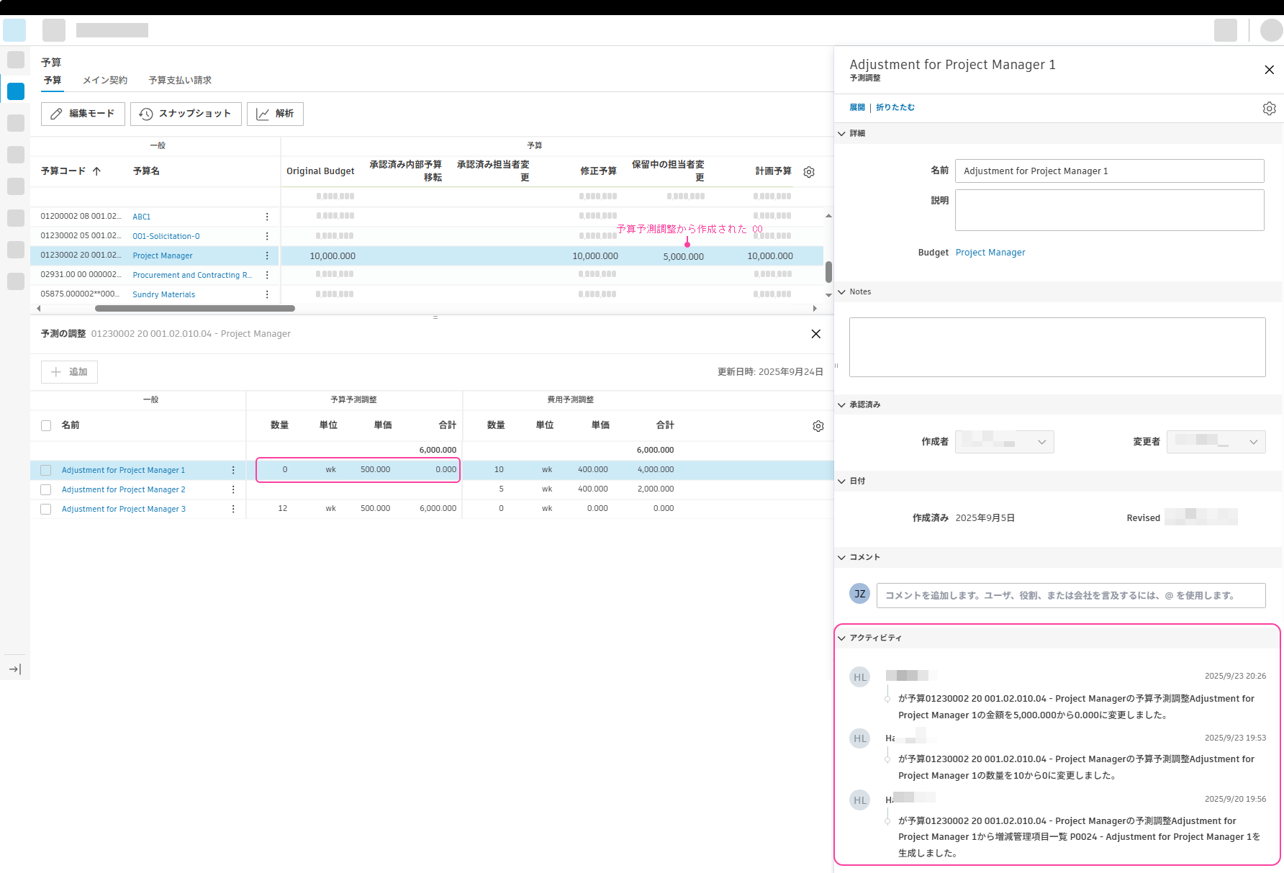Click the budget table vertical scrollbar thumb
The height and width of the screenshot is (873, 1284).
click(828, 272)
